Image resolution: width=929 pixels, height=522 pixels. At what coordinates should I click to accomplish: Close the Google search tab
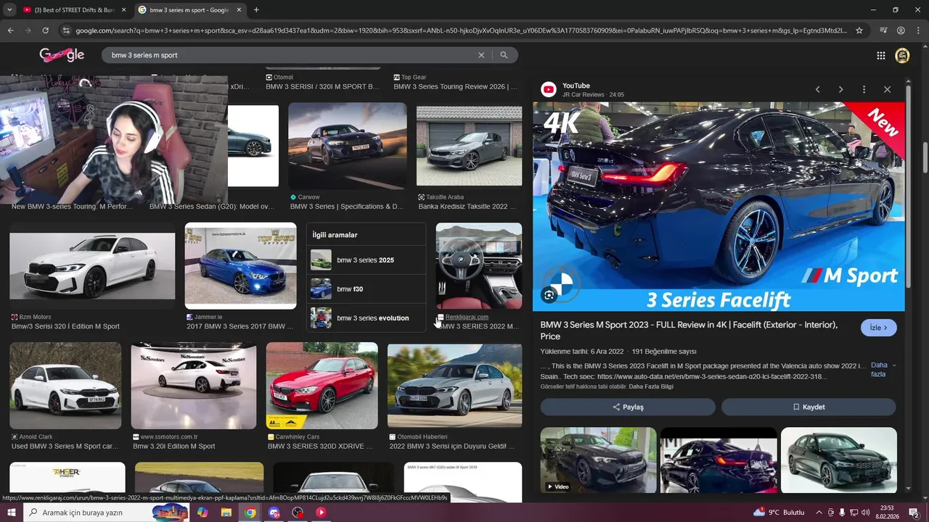coord(239,10)
